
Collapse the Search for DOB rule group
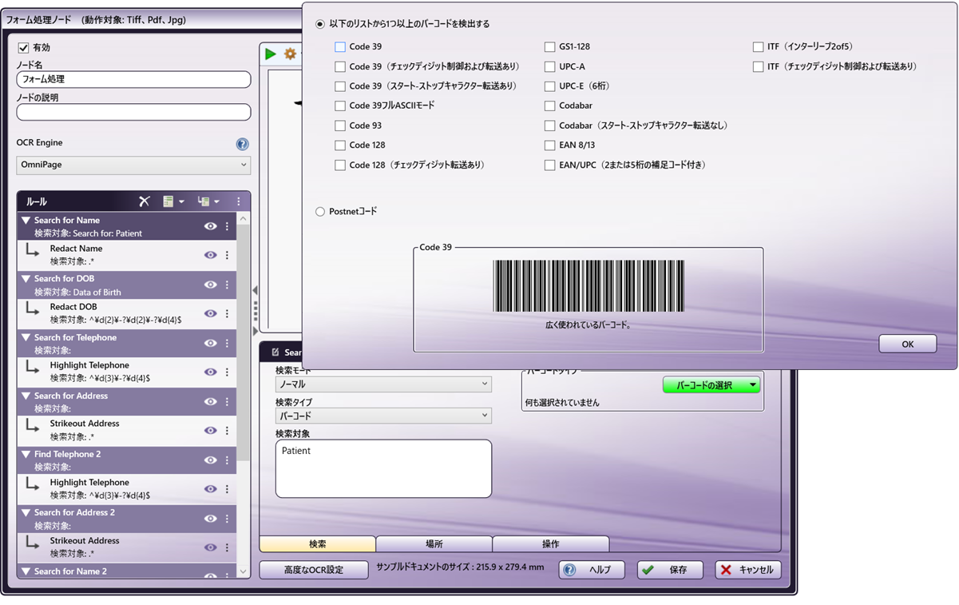[x=26, y=279]
